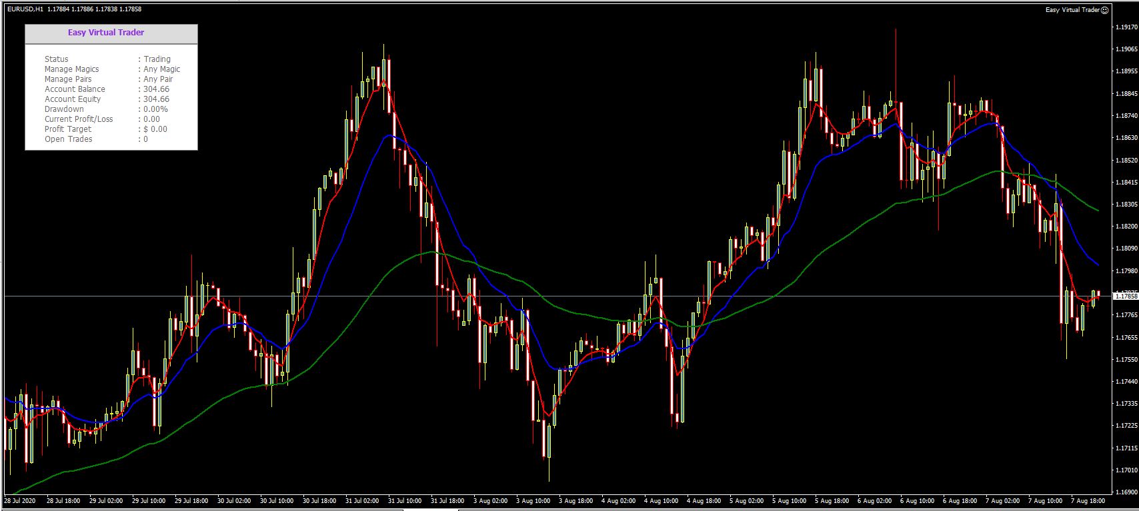
Task: Click the smiley face expert advisor icon
Action: 1105,10
